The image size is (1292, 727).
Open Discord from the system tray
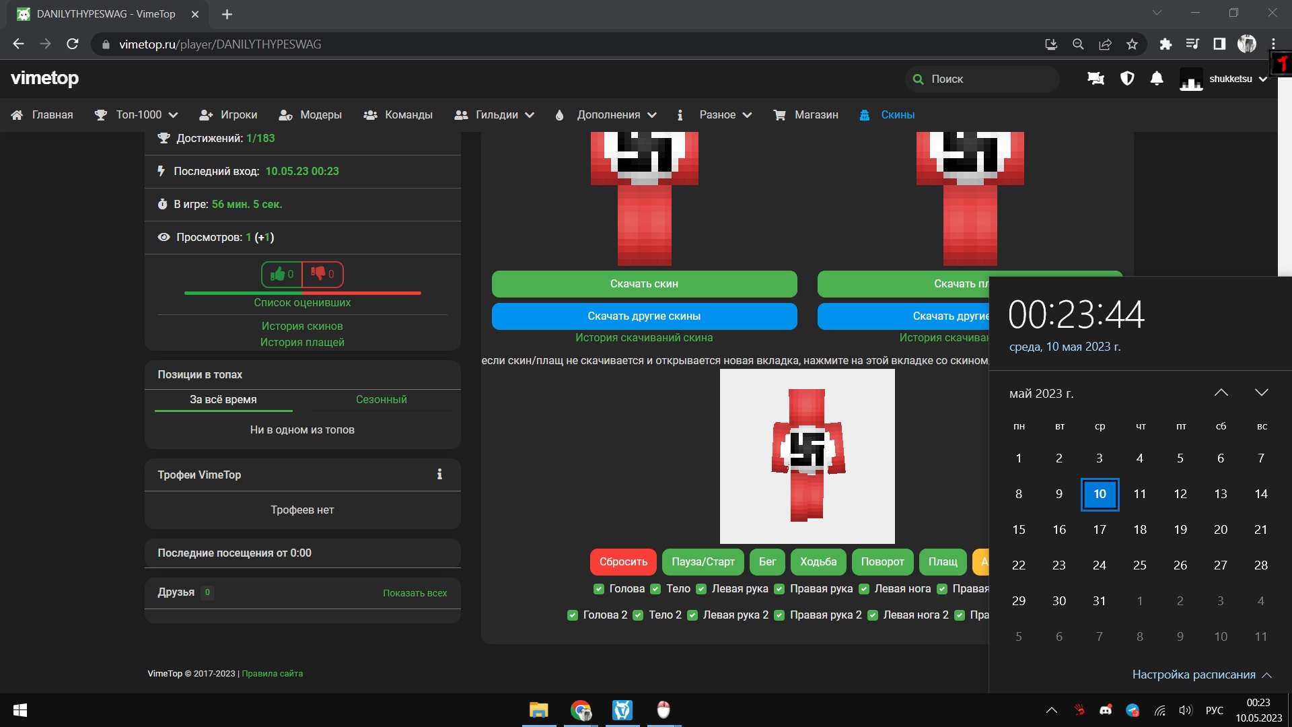click(1106, 710)
